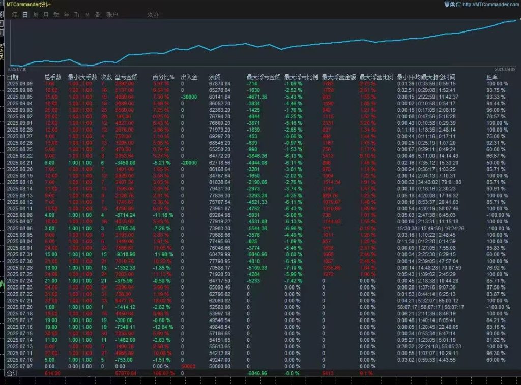
Task: Select the 日 (daily) period tab
Action: 25,15
